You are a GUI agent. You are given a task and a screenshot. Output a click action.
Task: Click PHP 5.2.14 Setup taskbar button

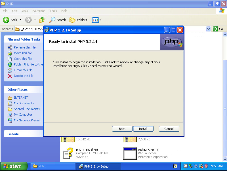98,166
